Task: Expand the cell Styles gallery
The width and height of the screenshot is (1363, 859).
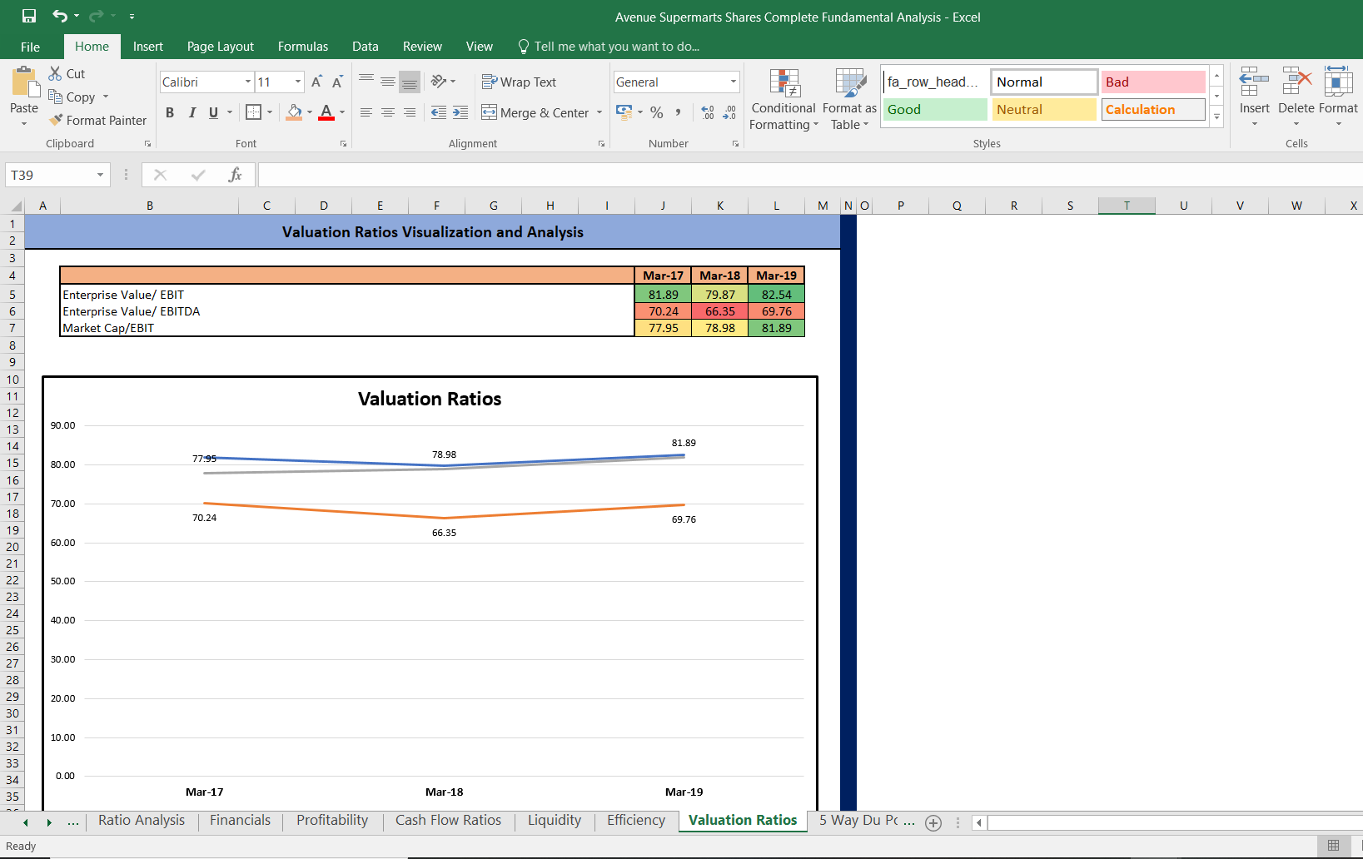Action: [1216, 117]
